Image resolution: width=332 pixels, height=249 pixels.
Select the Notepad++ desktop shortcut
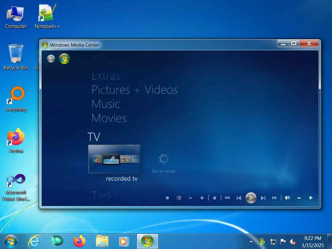47,16
